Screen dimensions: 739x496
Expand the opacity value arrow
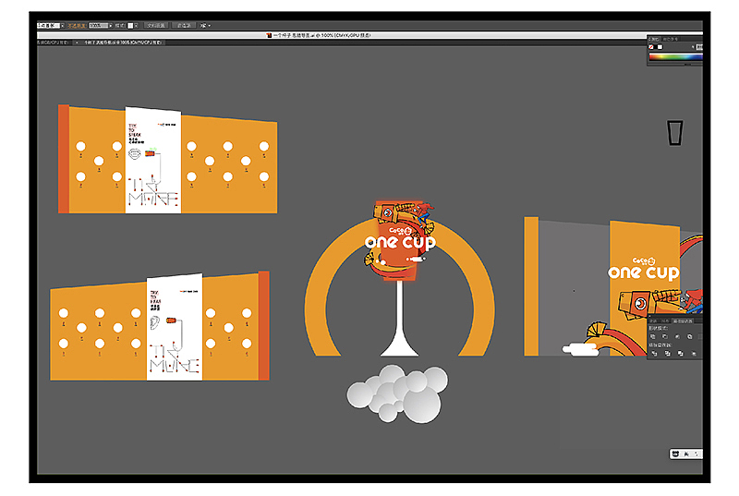(111, 26)
